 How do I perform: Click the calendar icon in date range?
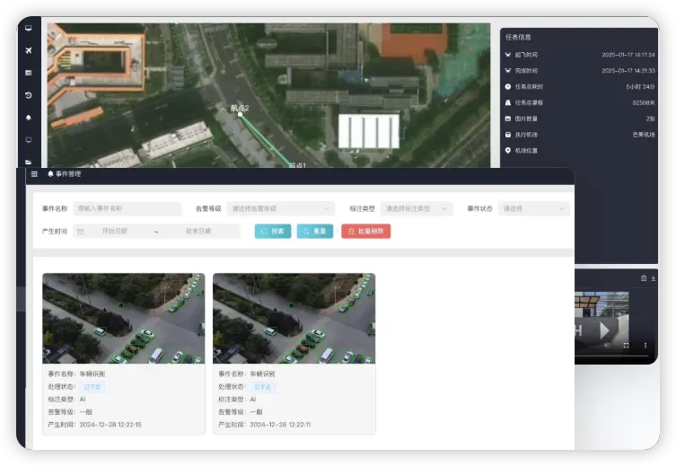[x=80, y=232]
